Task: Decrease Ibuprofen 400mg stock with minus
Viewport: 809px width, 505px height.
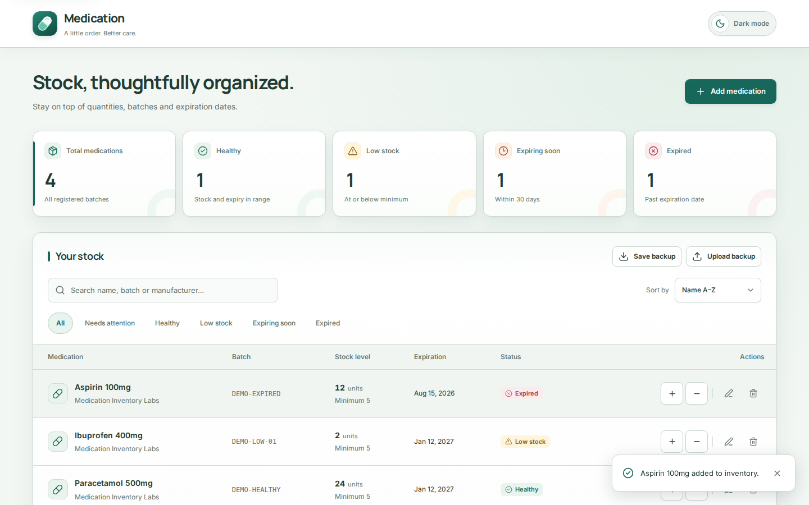Action: [697, 442]
